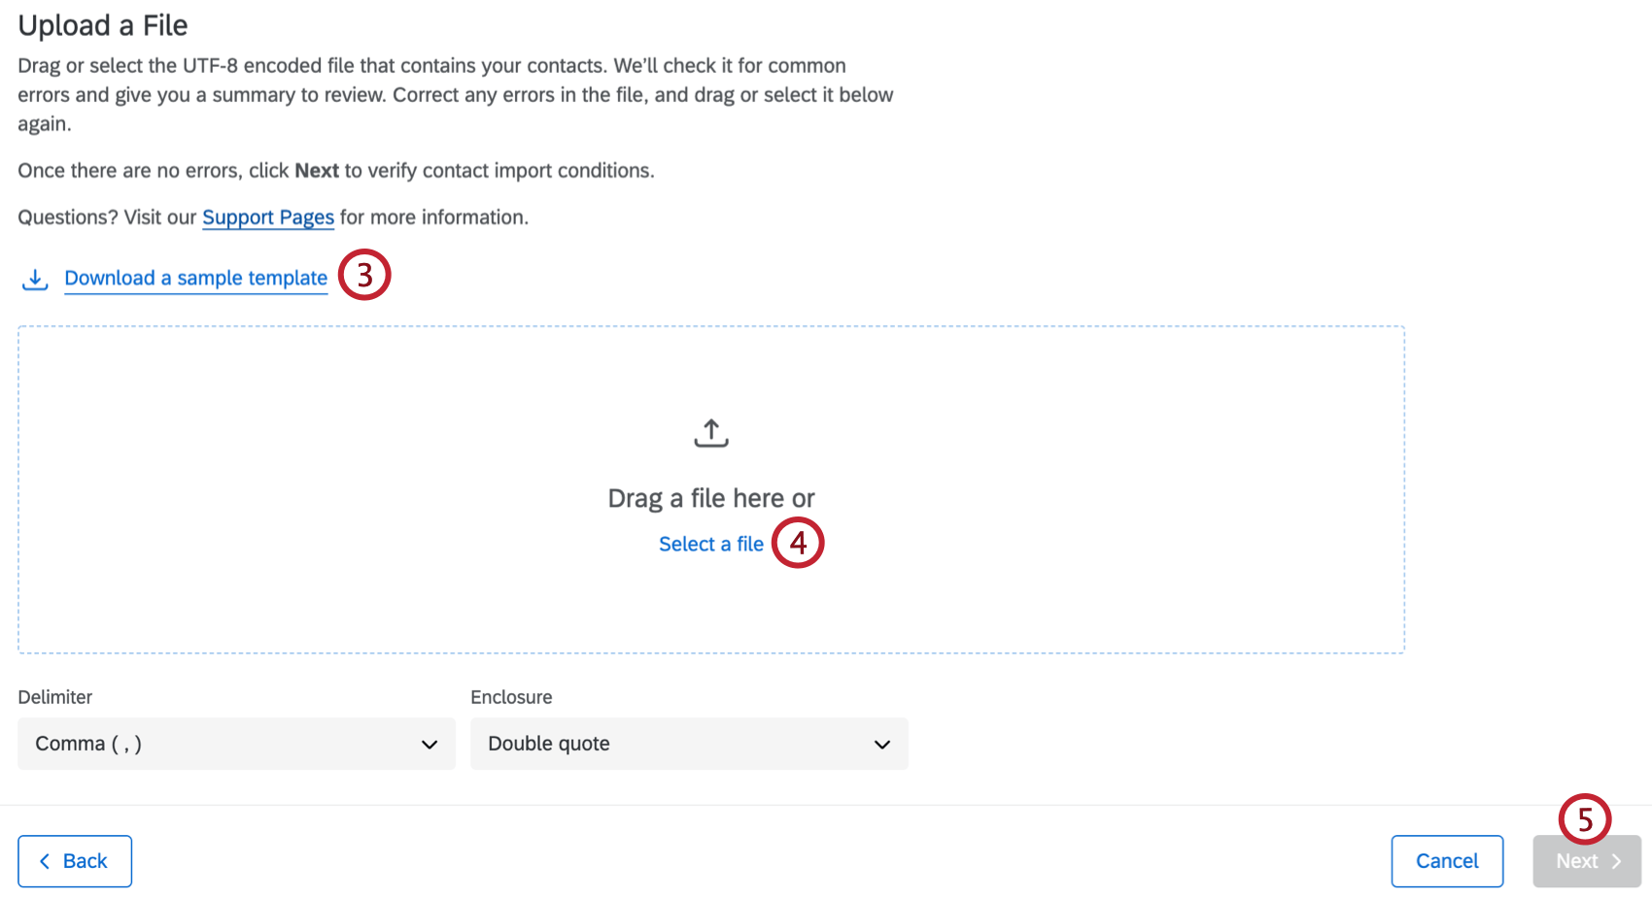
Task: Open the Enclosure dropdown set to Double quote
Action: (x=689, y=744)
